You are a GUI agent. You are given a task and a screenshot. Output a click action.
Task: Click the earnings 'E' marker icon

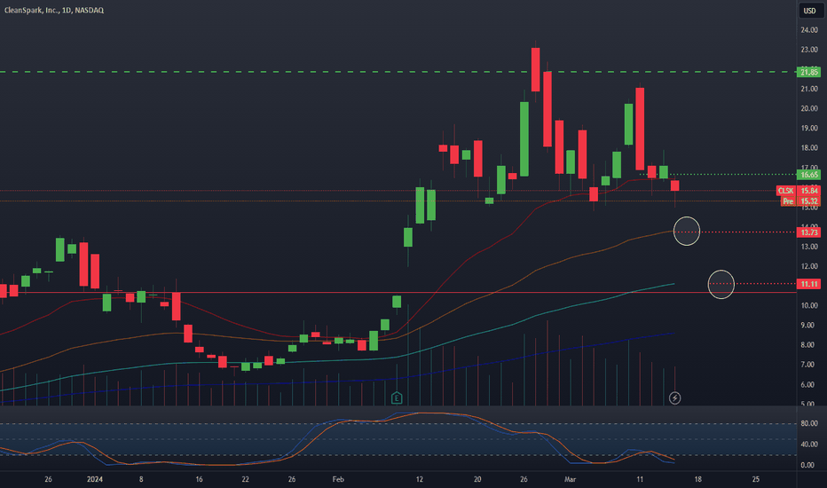[397, 398]
